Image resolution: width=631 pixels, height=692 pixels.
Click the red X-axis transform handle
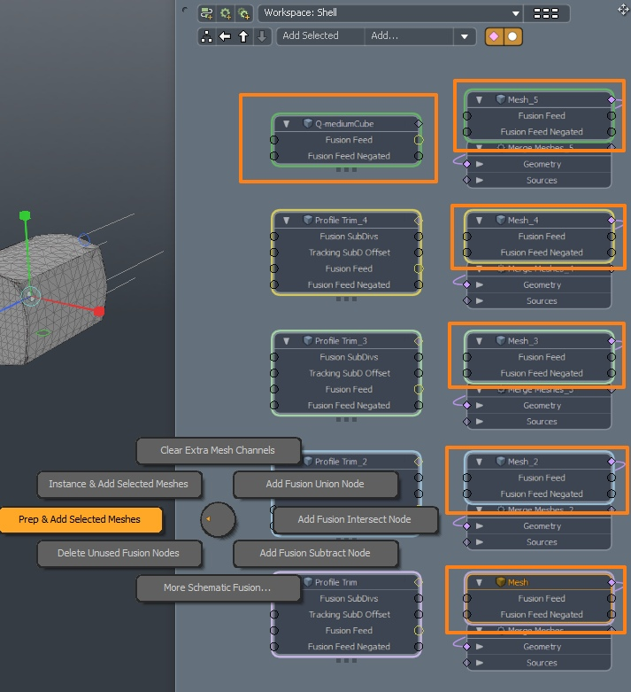pos(99,311)
